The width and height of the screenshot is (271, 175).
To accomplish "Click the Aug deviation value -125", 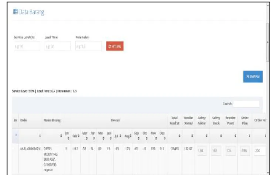I will pos(127,149).
